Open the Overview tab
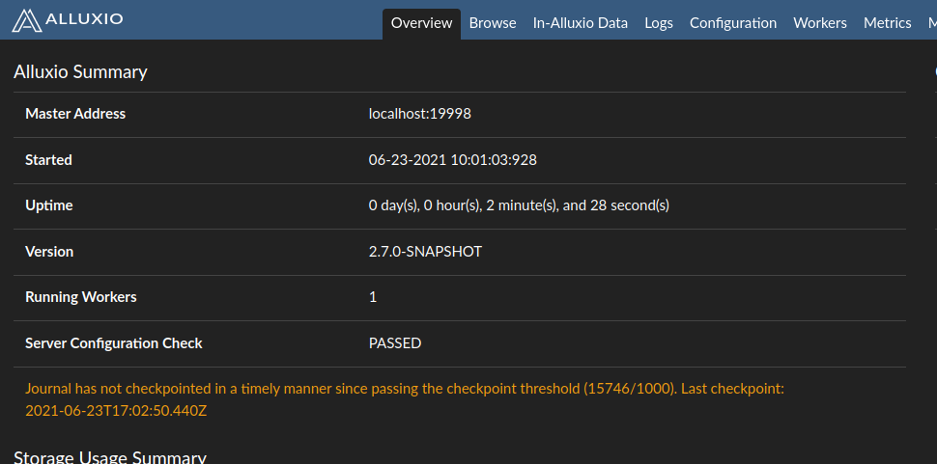Viewport: 937px width, 464px height. (421, 24)
